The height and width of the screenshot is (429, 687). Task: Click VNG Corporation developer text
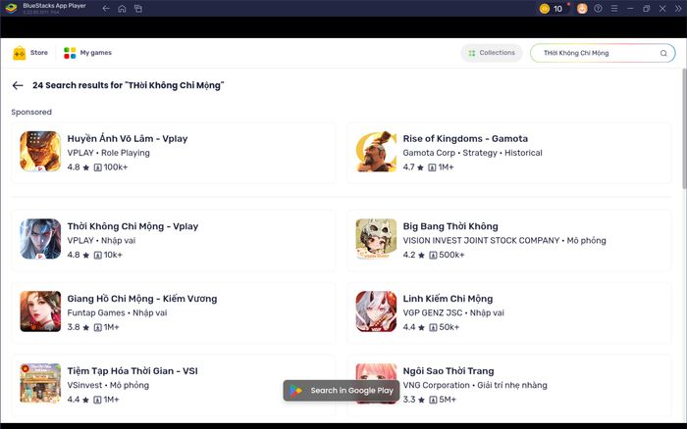[436, 385]
